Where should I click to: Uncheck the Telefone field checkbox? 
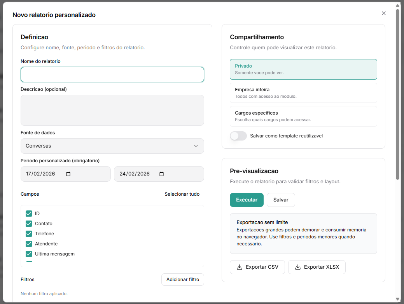pos(29,233)
